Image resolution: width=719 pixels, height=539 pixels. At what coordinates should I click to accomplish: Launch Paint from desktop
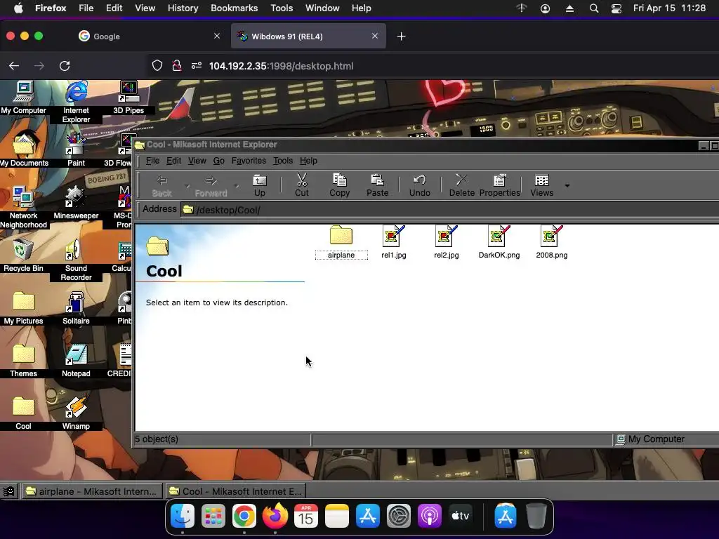click(x=76, y=149)
